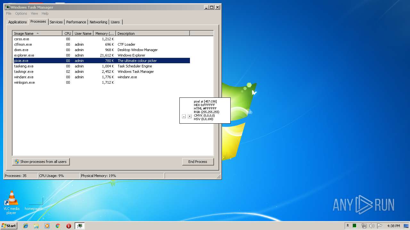
Task: Click the Pixie 'RGB (255,255,255)' value
Action: [207, 112]
